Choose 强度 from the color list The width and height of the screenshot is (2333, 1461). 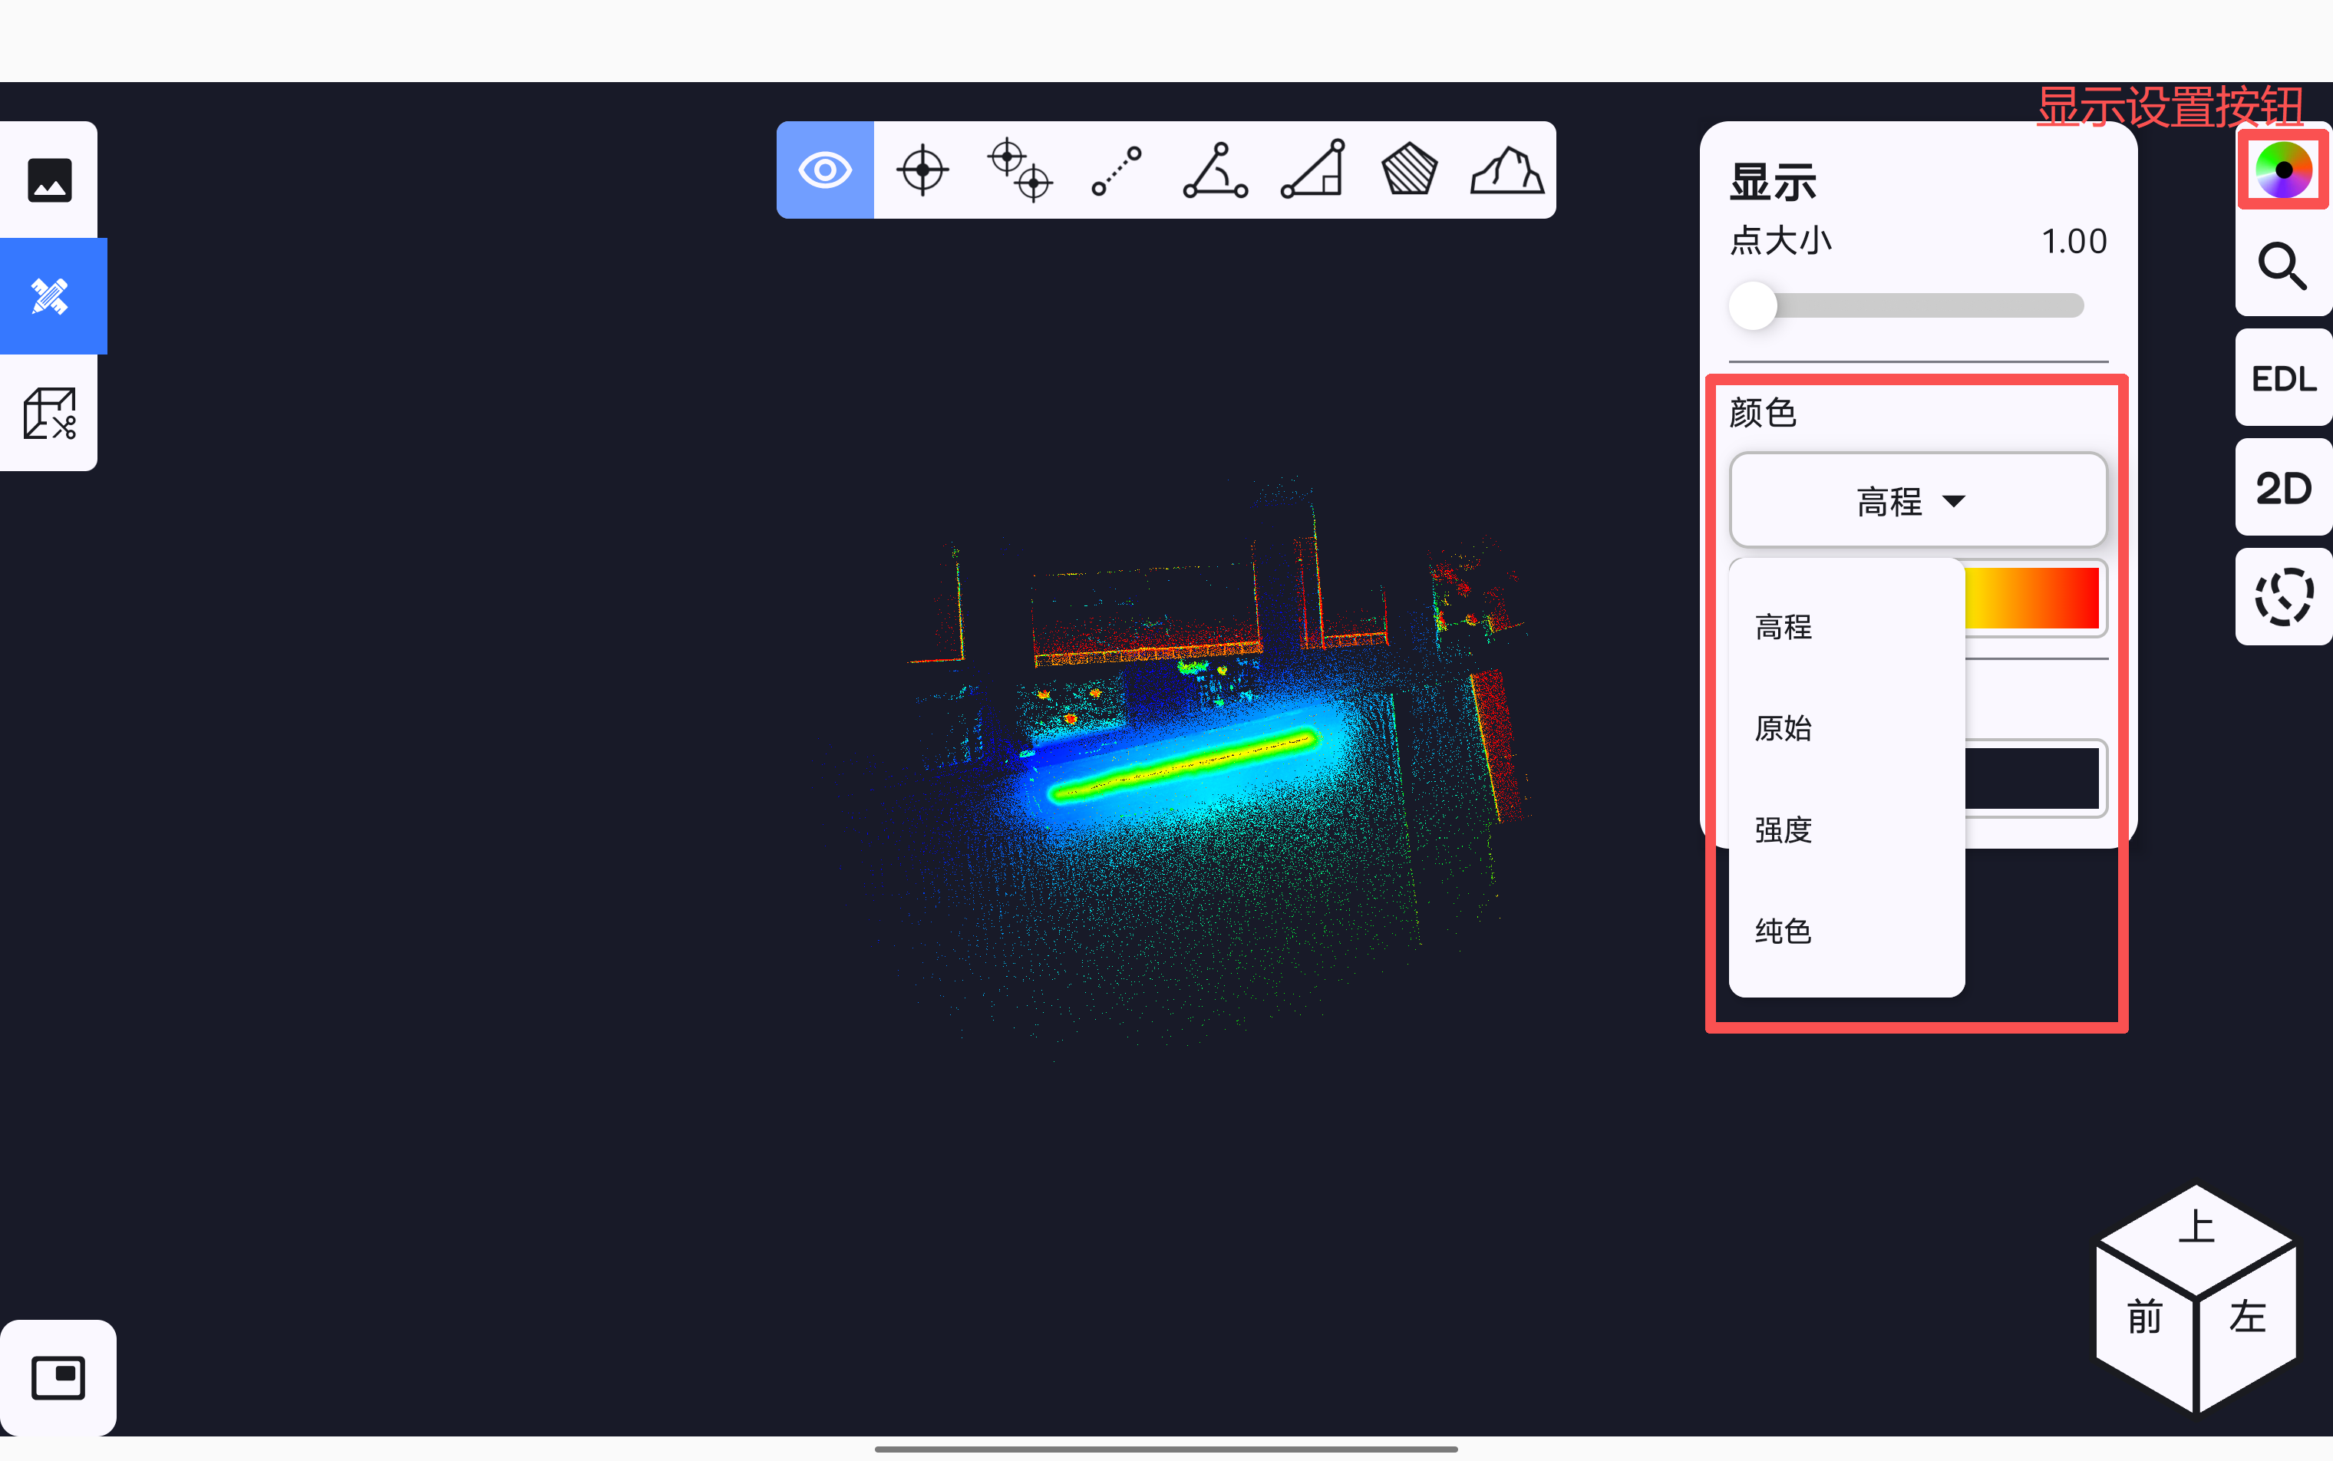click(1783, 829)
